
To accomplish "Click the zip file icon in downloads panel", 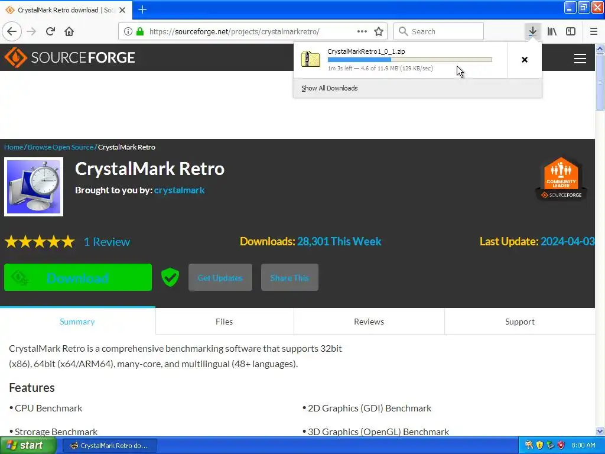I will [x=311, y=60].
